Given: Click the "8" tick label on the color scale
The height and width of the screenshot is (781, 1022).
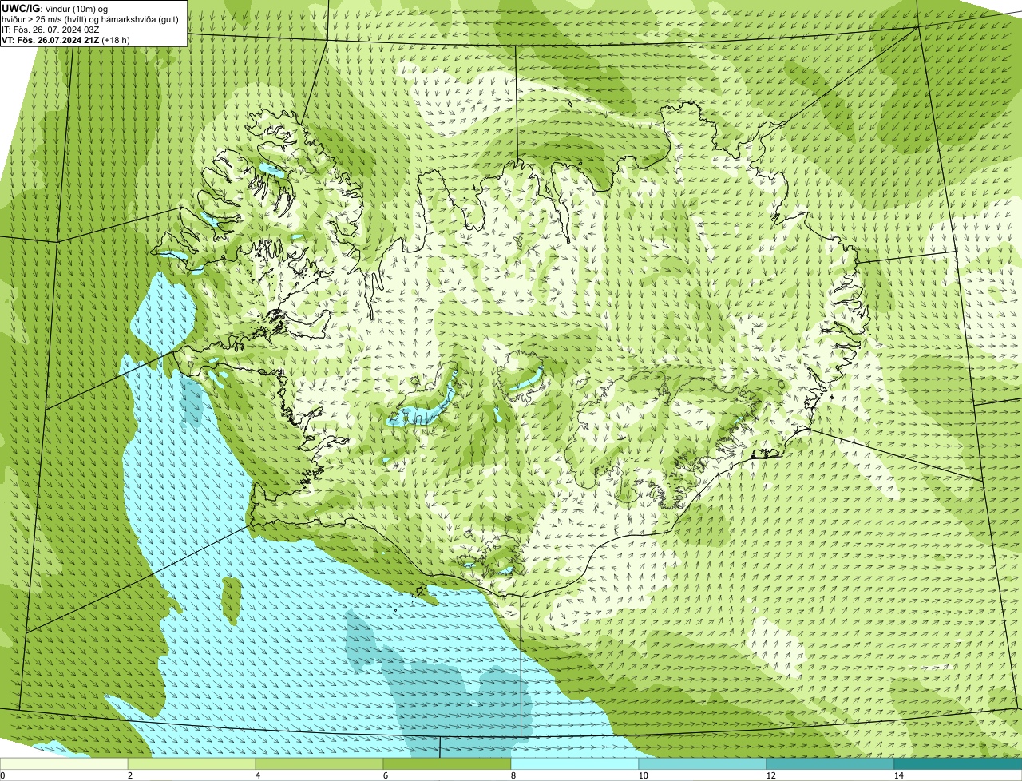Looking at the screenshot, I should (x=513, y=775).
